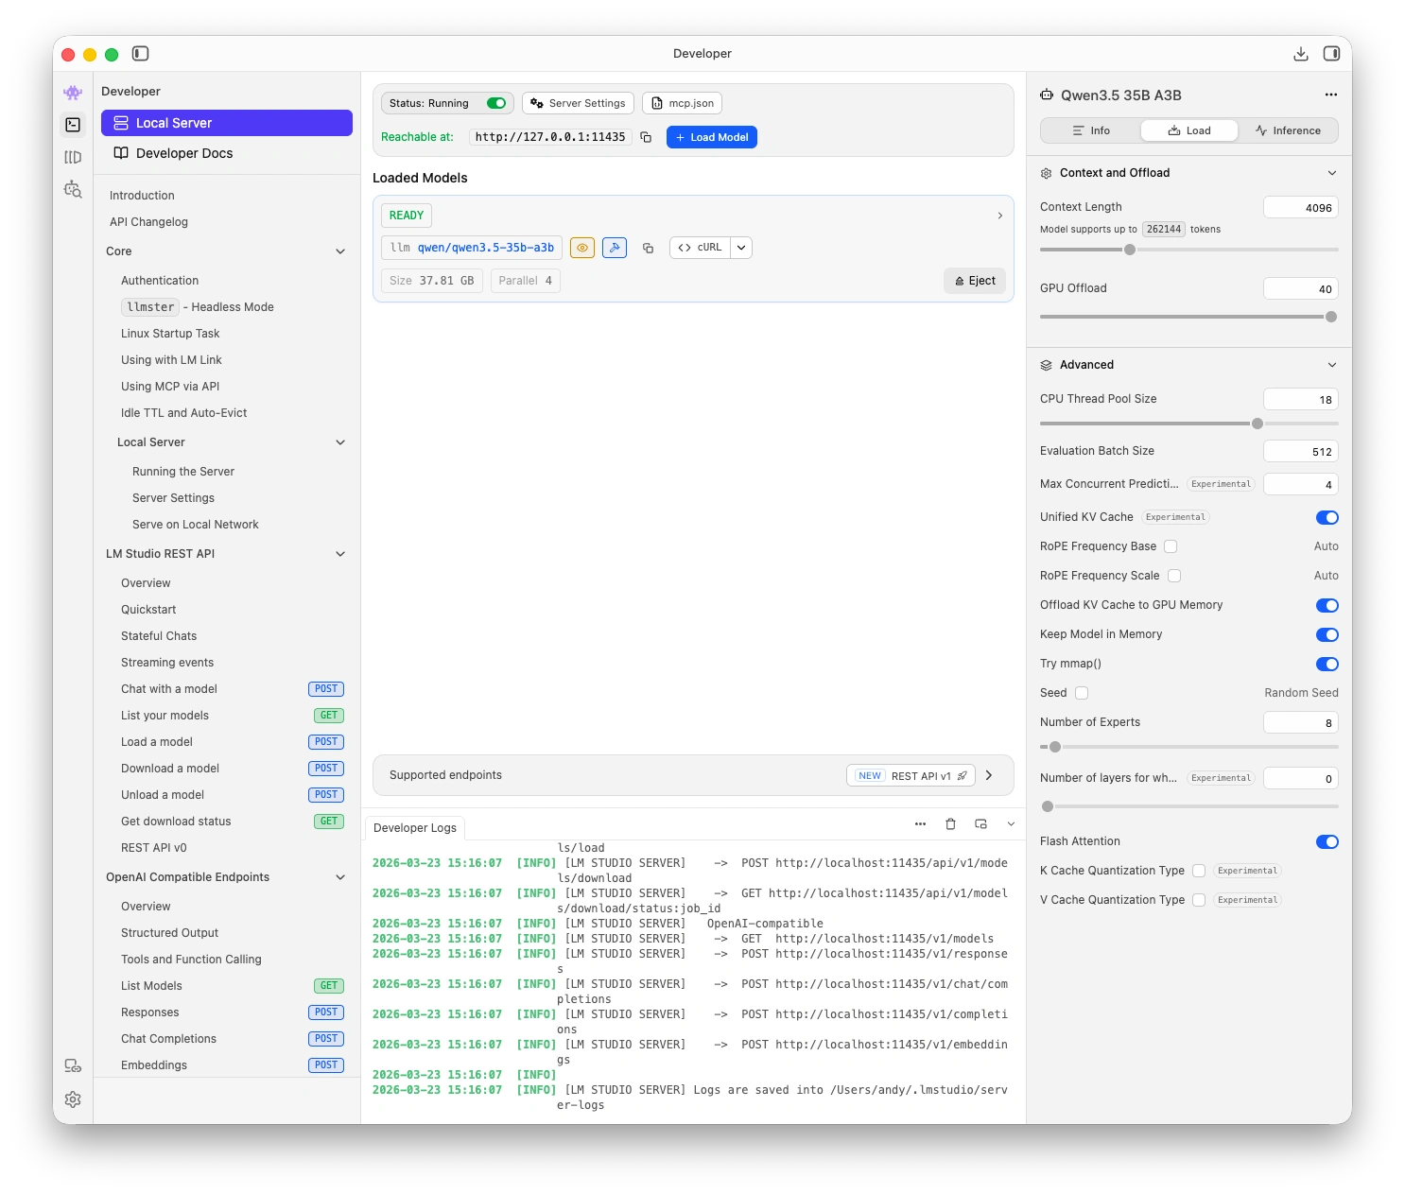Click the Context Length input field
Screen dimensions: 1405x1194
[x=1301, y=208]
